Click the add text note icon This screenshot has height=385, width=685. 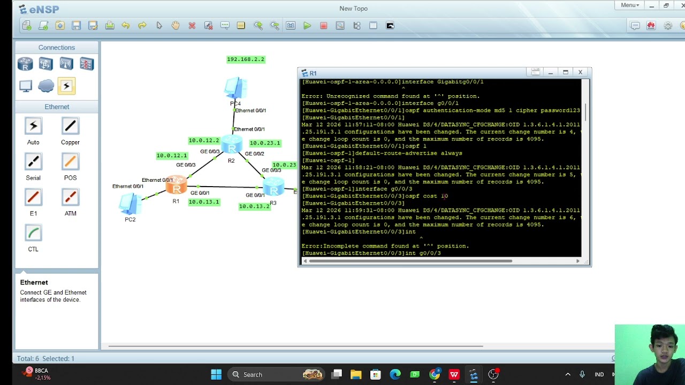tap(225, 25)
